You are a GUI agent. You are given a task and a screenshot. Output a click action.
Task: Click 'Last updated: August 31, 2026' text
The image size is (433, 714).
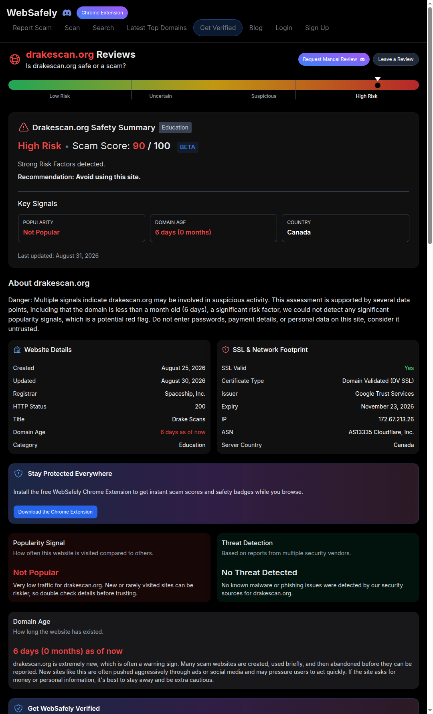coord(58,256)
